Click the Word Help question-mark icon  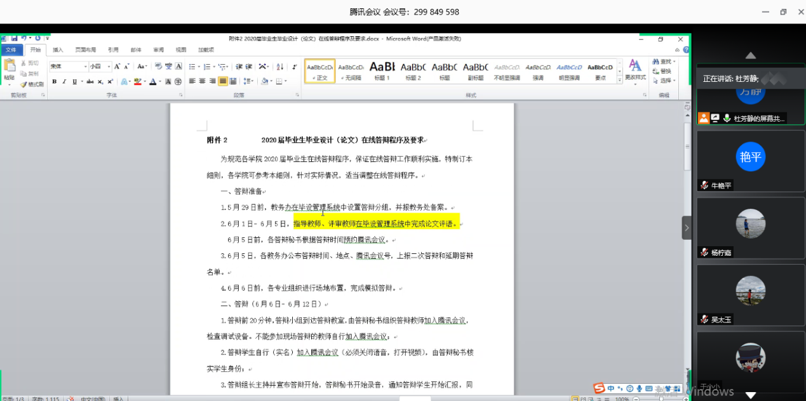point(686,49)
